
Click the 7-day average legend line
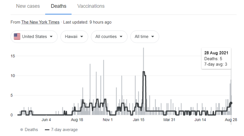point(47,130)
